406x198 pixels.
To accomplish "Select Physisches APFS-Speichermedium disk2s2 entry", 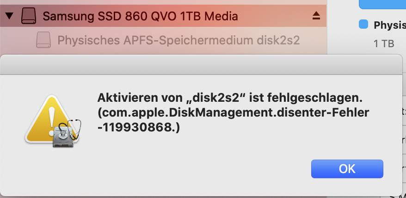I will coord(178,40).
